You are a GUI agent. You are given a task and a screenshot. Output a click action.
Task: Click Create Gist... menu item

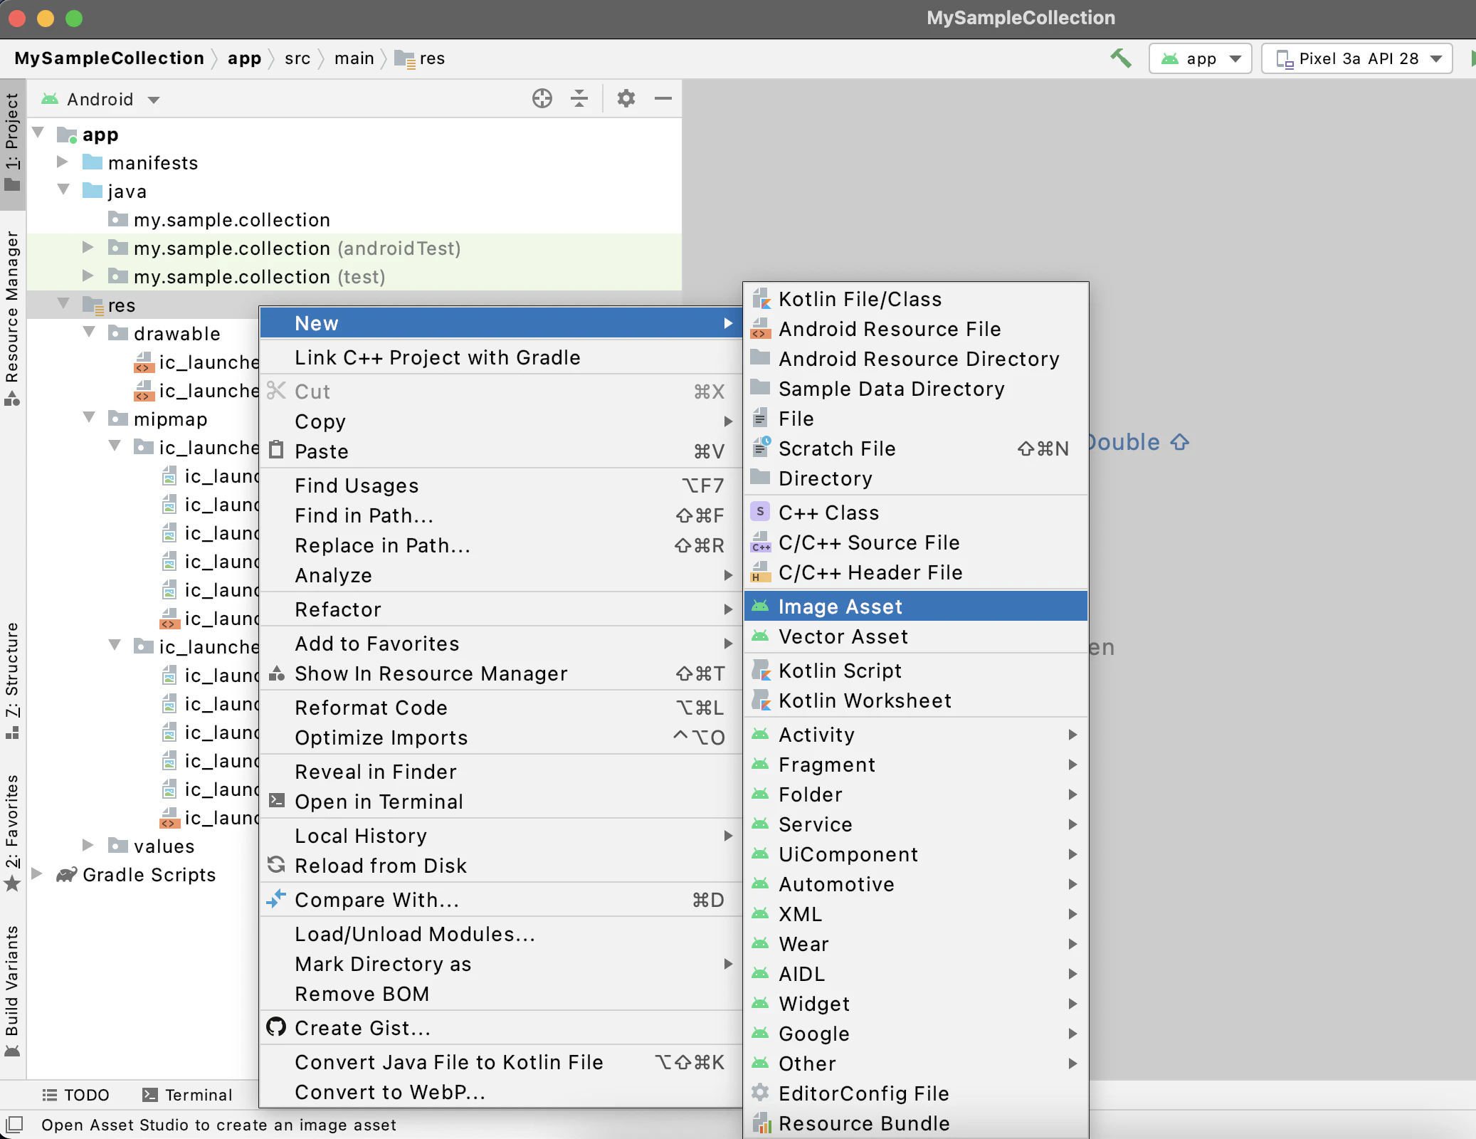coord(501,1028)
